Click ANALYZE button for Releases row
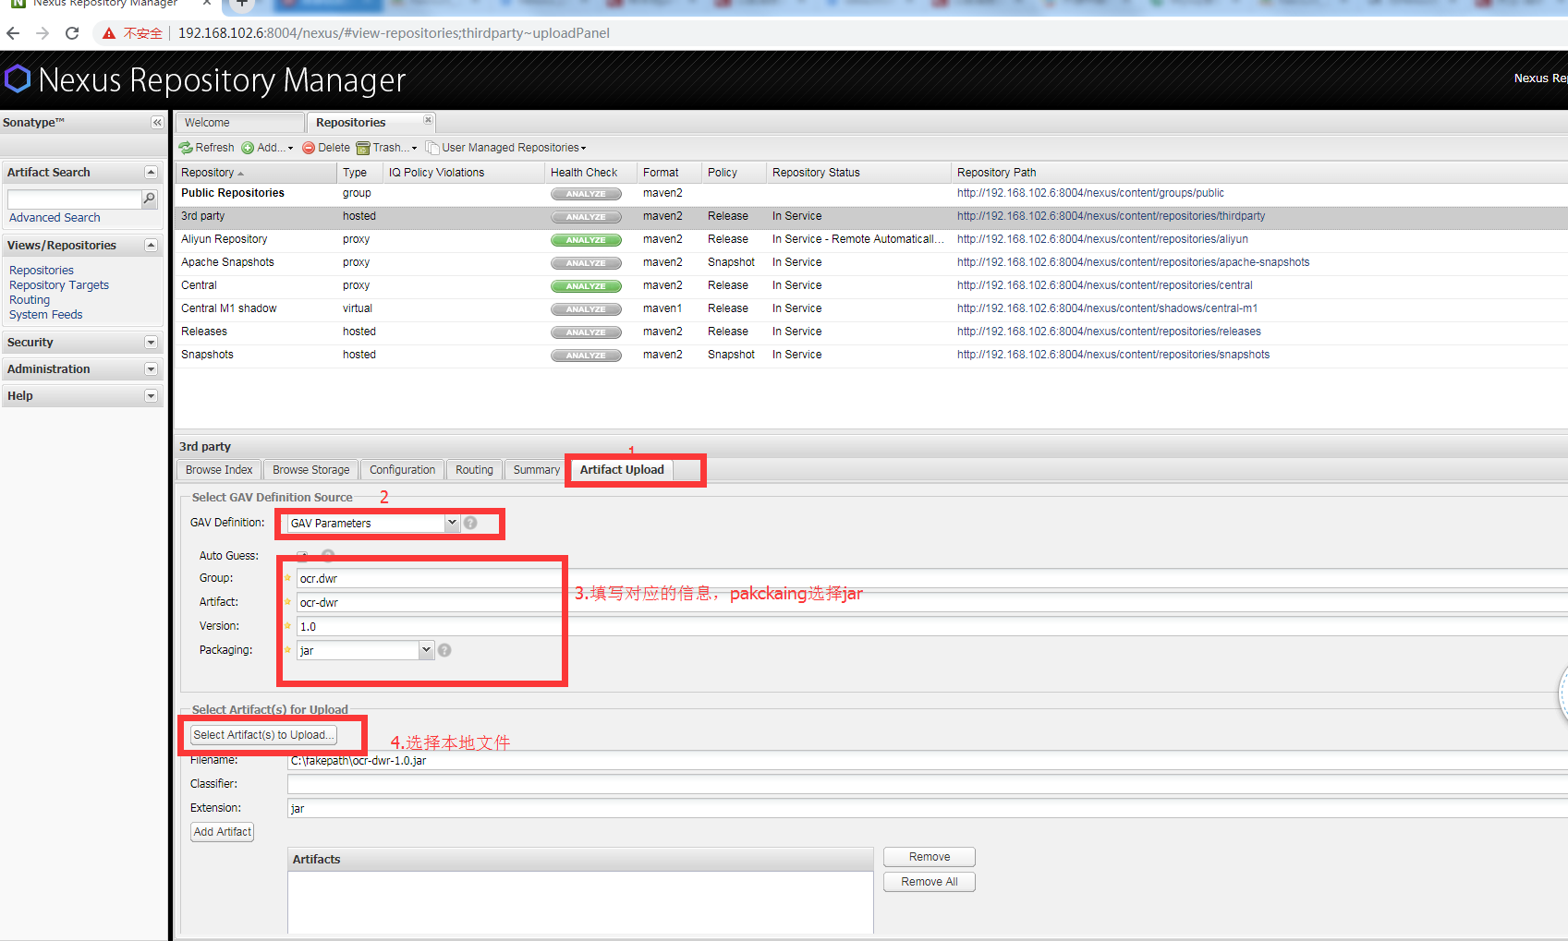Viewport: 1568px width, 941px height. [x=586, y=332]
